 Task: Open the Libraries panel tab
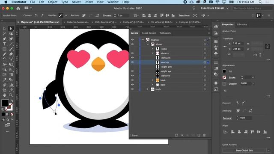coord(242,24)
